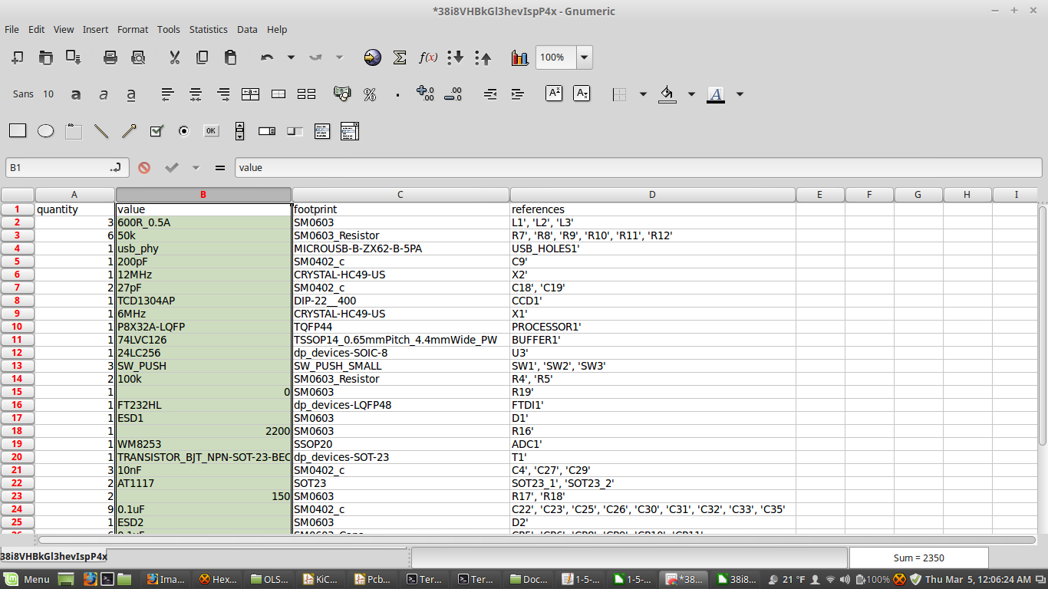This screenshot has width=1048, height=589.
Task: Apply the font color with the A icon
Action: click(x=716, y=94)
